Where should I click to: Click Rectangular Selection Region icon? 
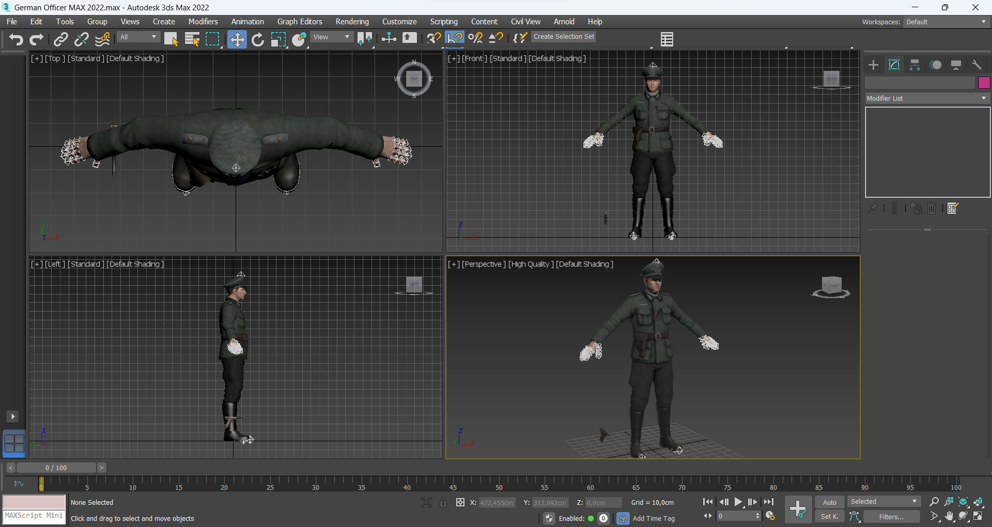pos(213,39)
